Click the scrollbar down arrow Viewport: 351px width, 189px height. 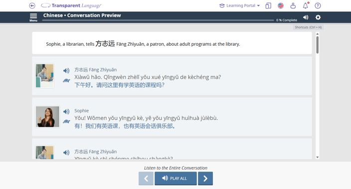point(318,157)
